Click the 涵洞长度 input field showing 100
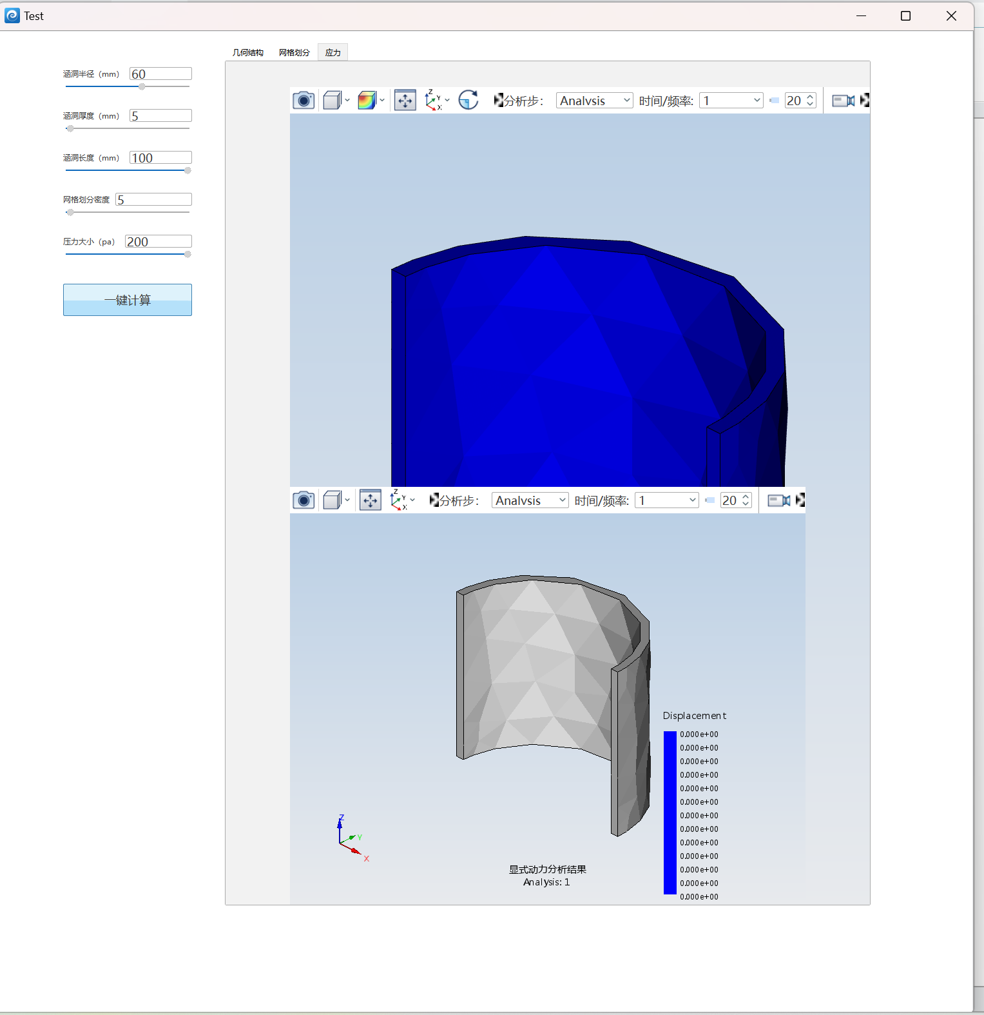This screenshot has height=1015, width=984. [160, 158]
